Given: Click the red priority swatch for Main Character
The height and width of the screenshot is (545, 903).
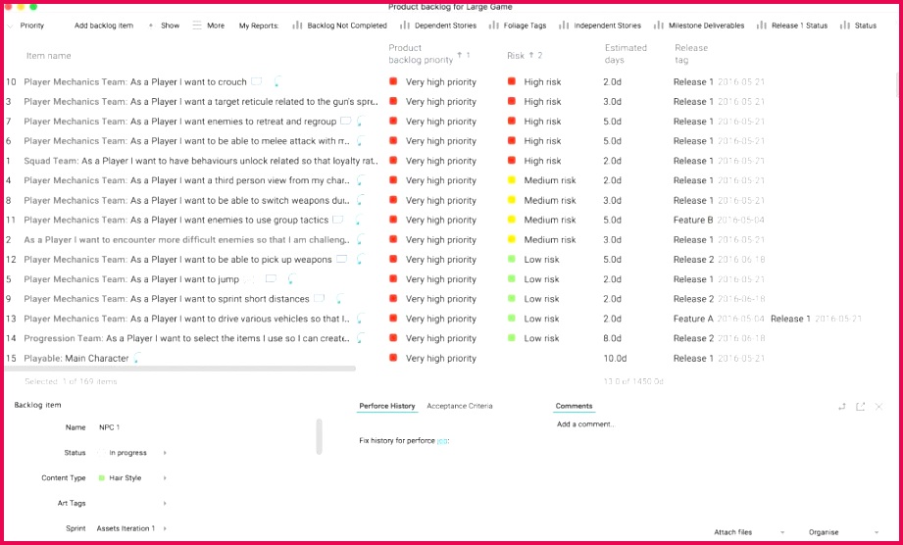Looking at the screenshot, I should point(393,359).
